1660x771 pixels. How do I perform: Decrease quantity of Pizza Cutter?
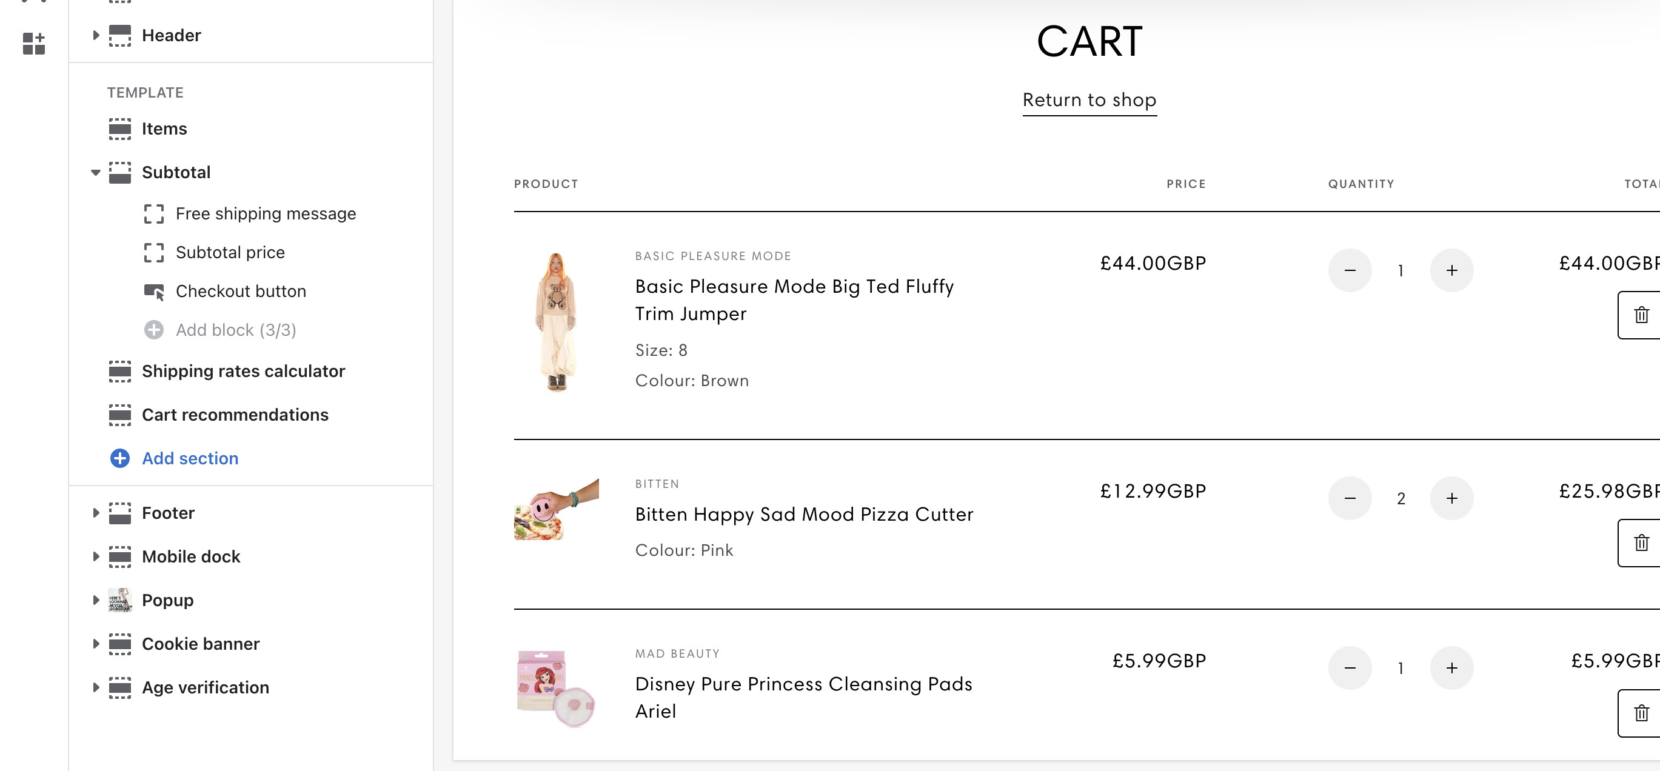pyautogui.click(x=1350, y=498)
